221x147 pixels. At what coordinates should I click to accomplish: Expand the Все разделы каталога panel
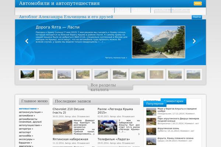pyautogui.click(x=110, y=87)
